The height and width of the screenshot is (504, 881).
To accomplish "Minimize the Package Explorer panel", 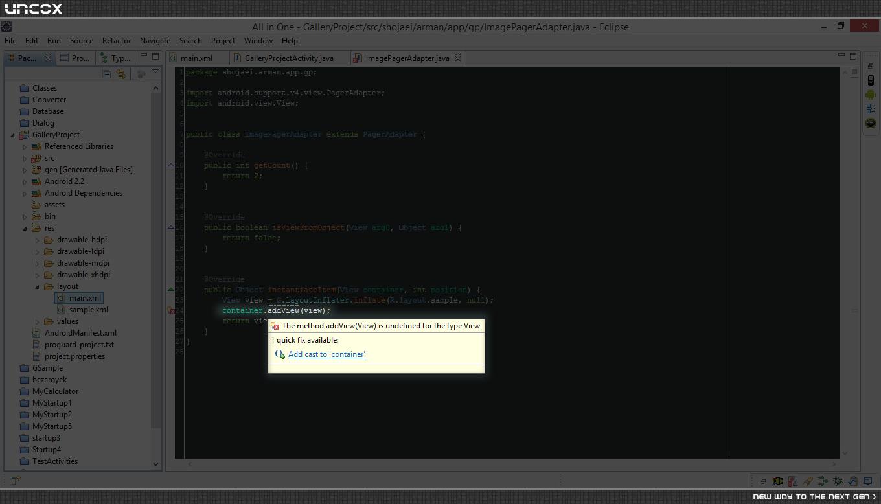I will pos(144,56).
